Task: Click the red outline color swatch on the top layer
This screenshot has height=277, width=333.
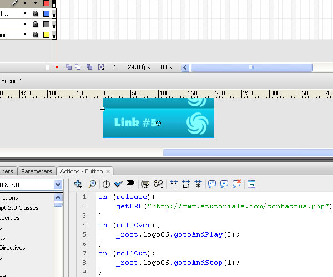Action: point(46,3)
